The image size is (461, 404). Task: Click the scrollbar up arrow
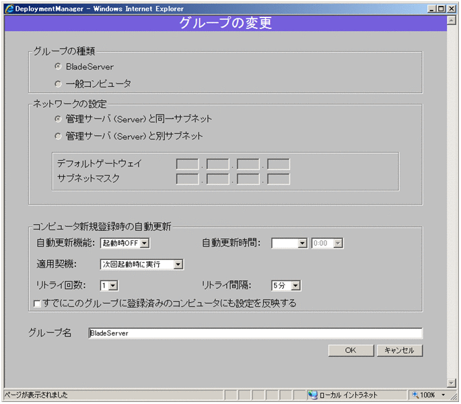pos(452,20)
